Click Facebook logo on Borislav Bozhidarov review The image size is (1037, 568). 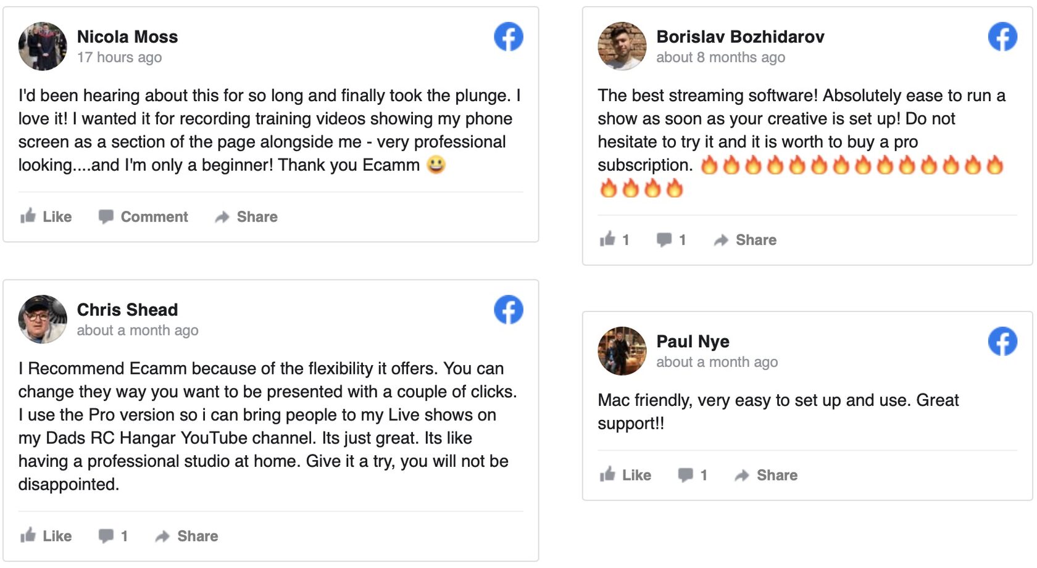[1002, 37]
